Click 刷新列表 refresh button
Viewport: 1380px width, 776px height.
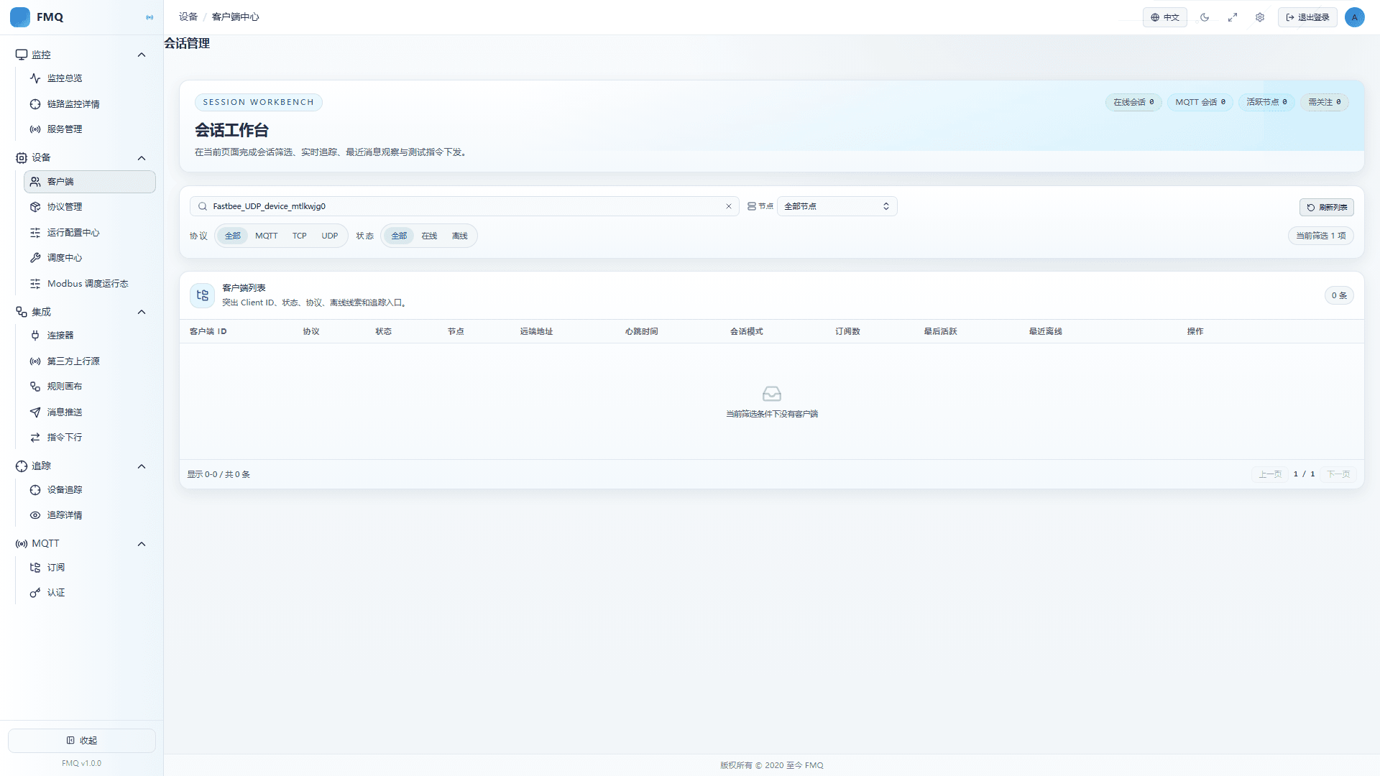click(1326, 207)
